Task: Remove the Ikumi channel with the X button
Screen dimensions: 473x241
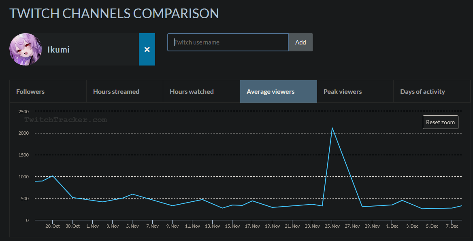Action: (147, 49)
